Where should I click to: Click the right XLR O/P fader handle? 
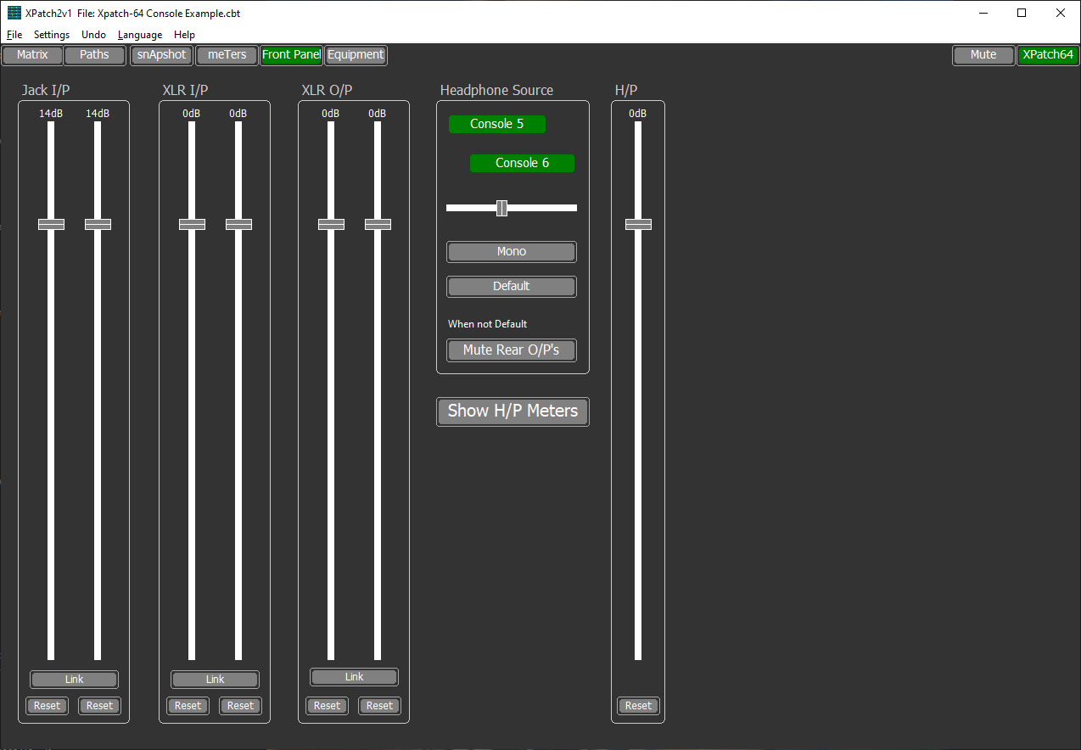pos(378,224)
